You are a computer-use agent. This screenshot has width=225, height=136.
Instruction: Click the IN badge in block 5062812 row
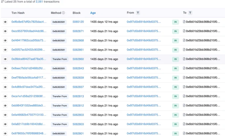175,105
